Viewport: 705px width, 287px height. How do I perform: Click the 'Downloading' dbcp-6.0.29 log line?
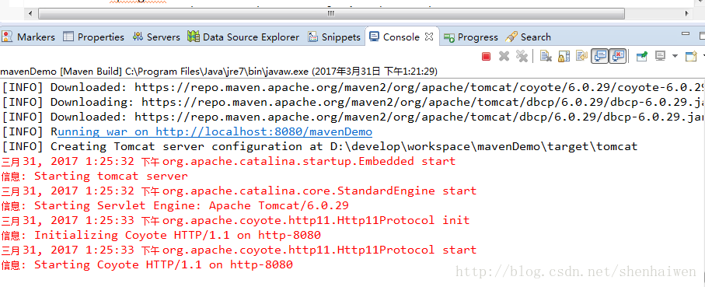[353, 102]
